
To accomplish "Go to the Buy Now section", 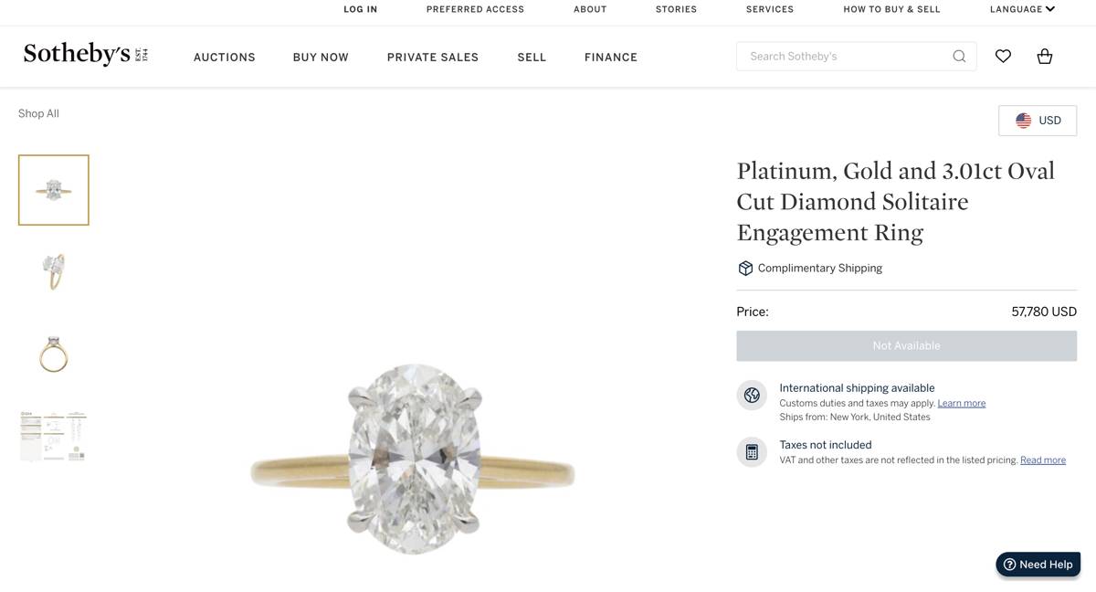I will coord(321,57).
